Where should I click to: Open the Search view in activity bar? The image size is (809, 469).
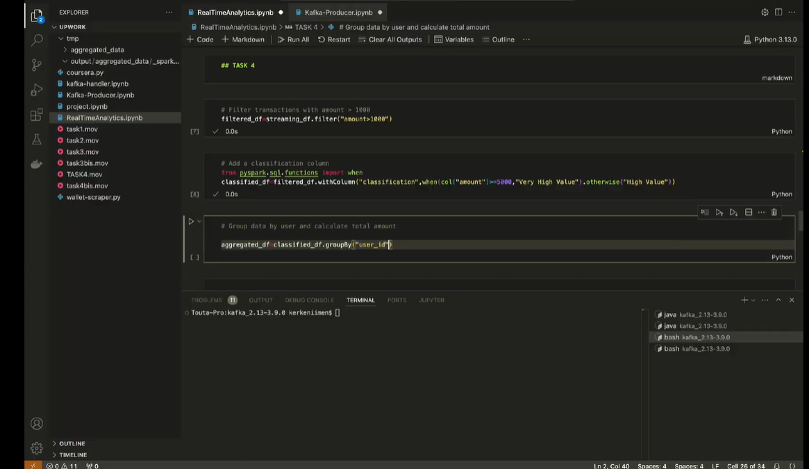pos(37,40)
